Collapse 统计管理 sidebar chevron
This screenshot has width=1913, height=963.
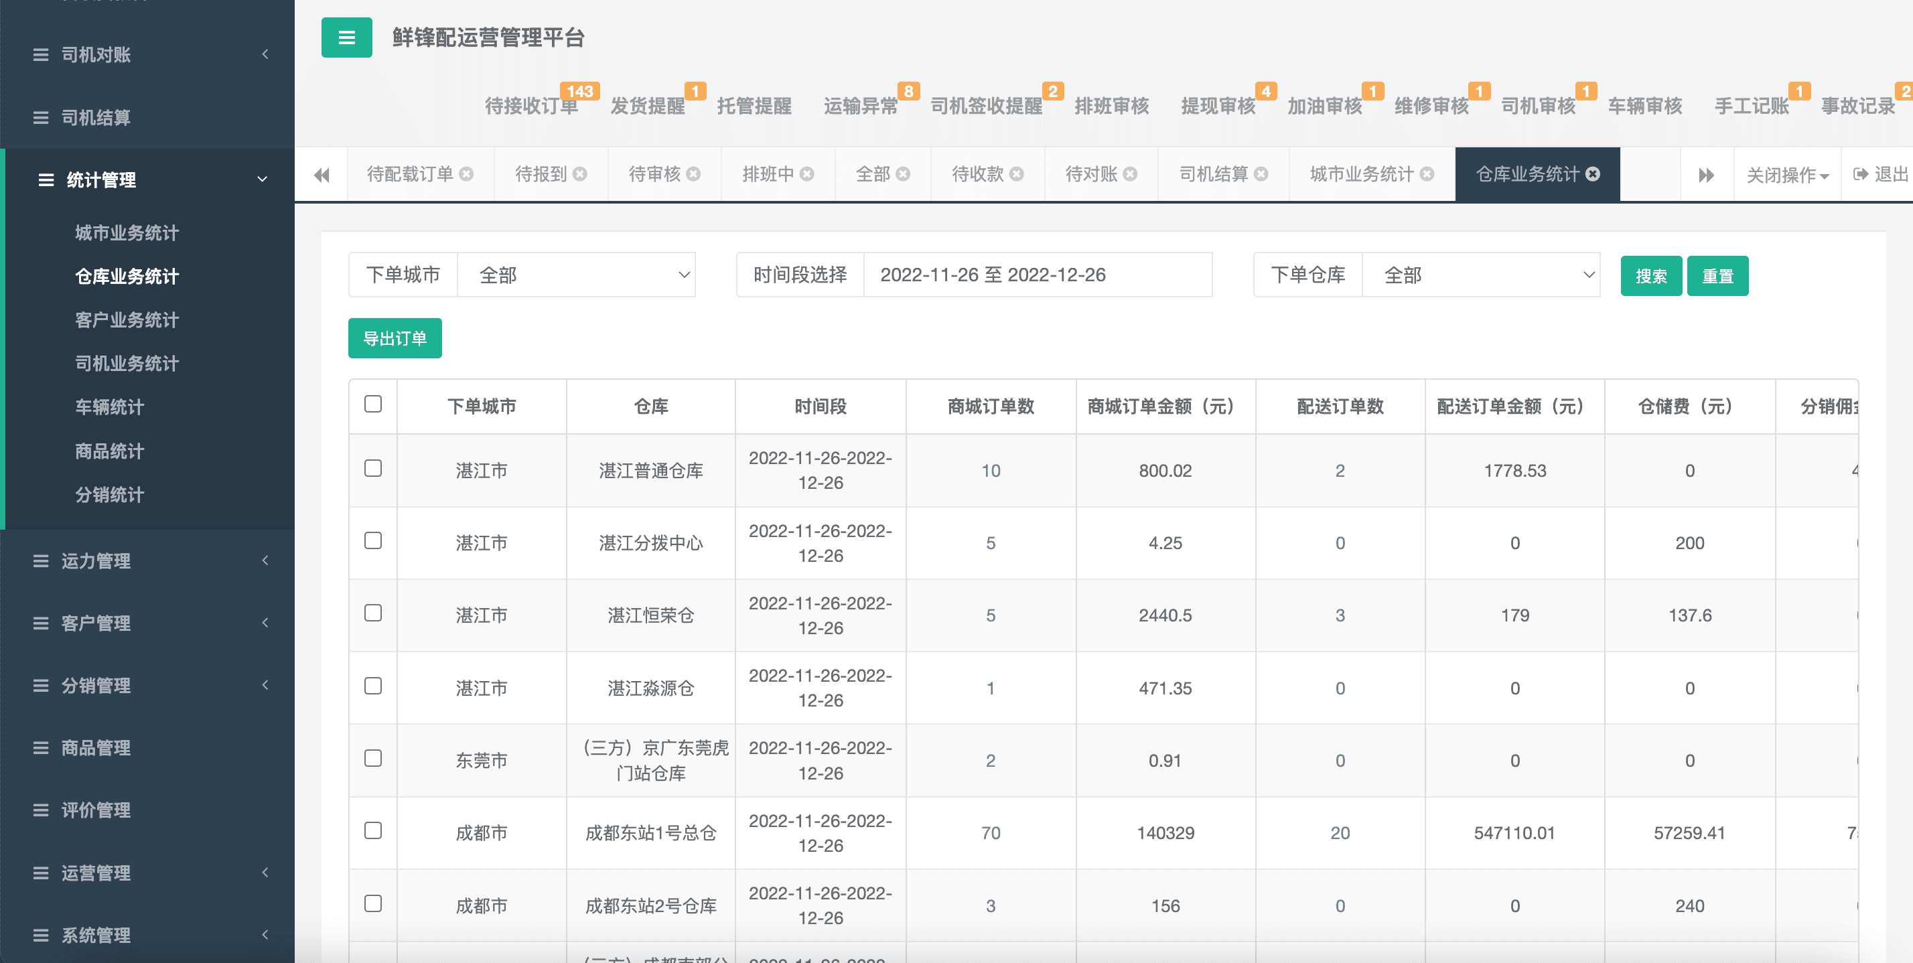(262, 179)
